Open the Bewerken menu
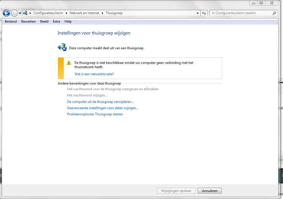The height and width of the screenshot is (199, 283). [28, 21]
